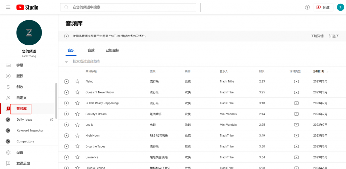Switch to the 已加星标 starred tab
Screen dimensions: 346x169
pyautogui.click(x=113, y=50)
